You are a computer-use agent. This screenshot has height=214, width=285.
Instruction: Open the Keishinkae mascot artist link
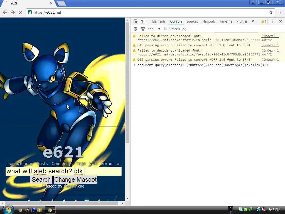point(74,186)
